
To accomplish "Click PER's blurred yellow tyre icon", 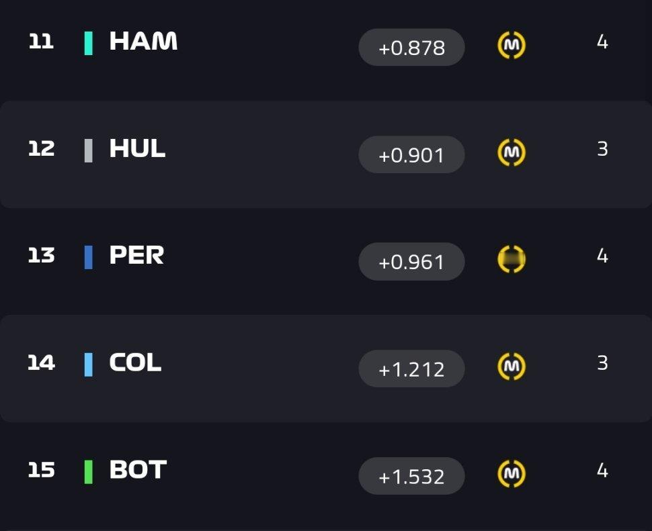I will click(x=512, y=259).
